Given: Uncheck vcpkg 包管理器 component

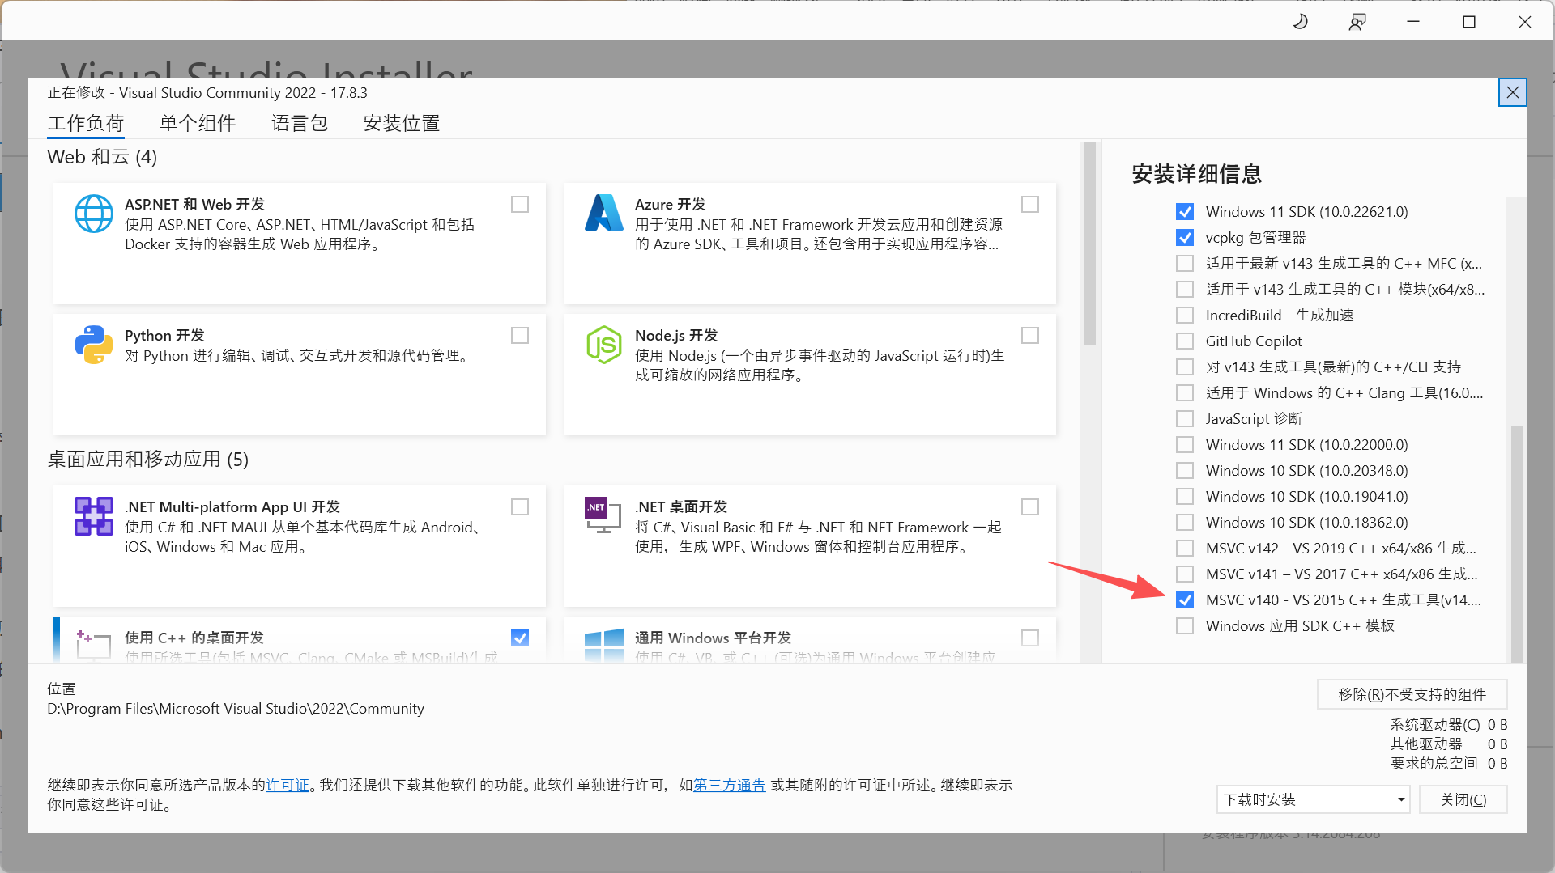Looking at the screenshot, I should click(x=1185, y=238).
